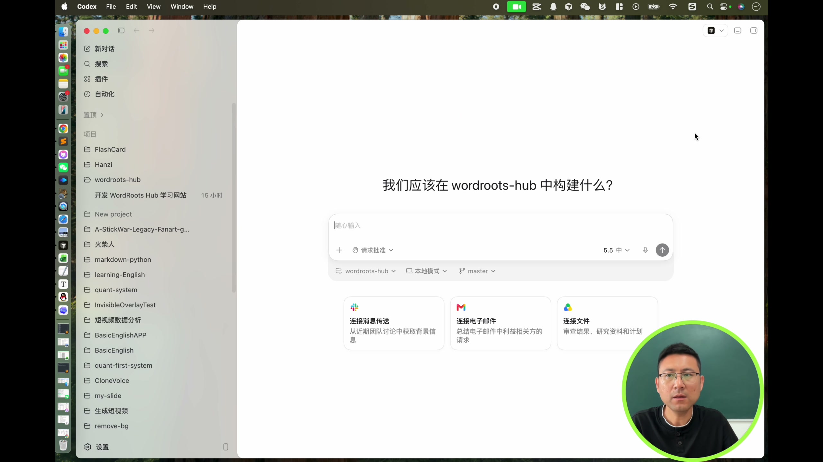Open the 5.5 中 model dropdown

[x=616, y=250]
